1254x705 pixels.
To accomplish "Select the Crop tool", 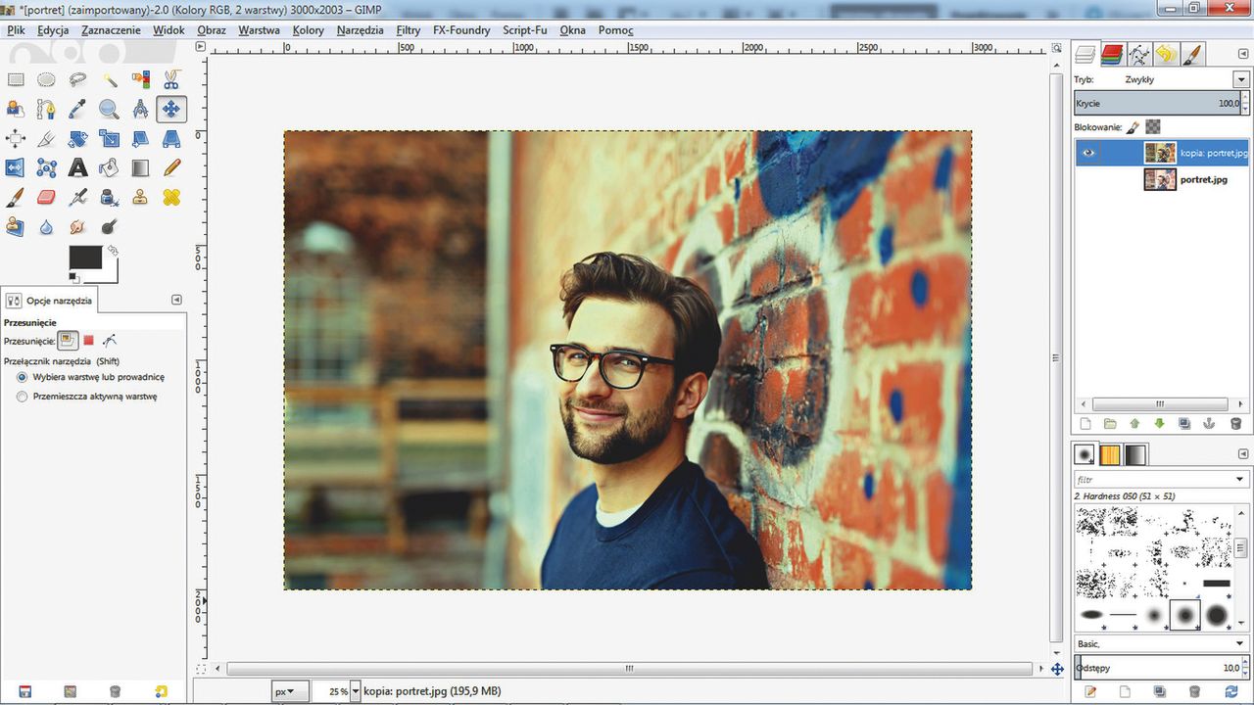I will coord(46,139).
